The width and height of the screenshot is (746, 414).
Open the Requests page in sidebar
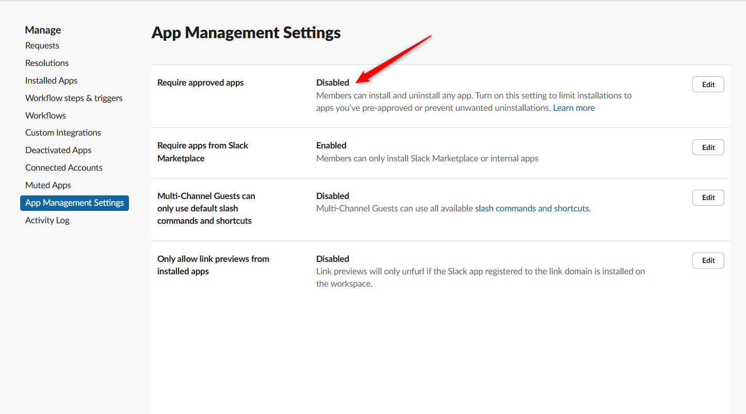point(42,45)
